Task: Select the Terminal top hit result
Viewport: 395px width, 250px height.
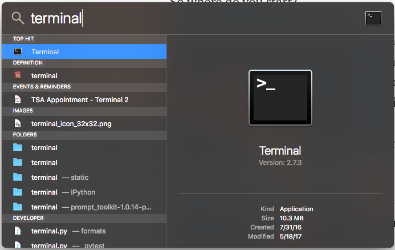Action: [x=84, y=52]
